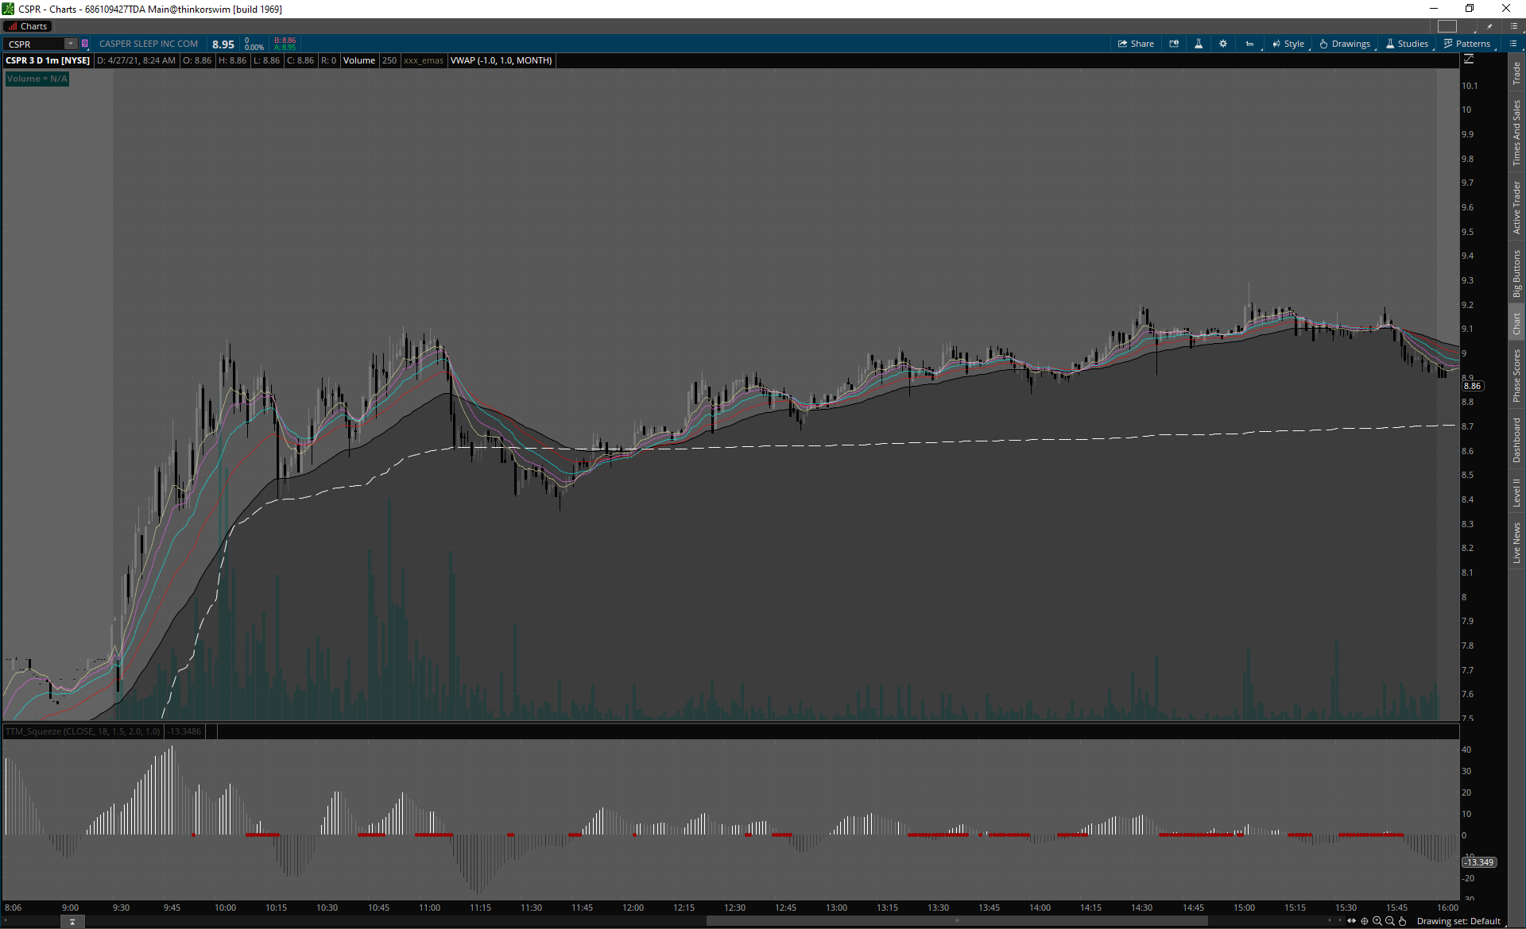Expand the CSPR symbol dropdown arrow
Image resolution: width=1526 pixels, height=929 pixels.
pos(71,44)
